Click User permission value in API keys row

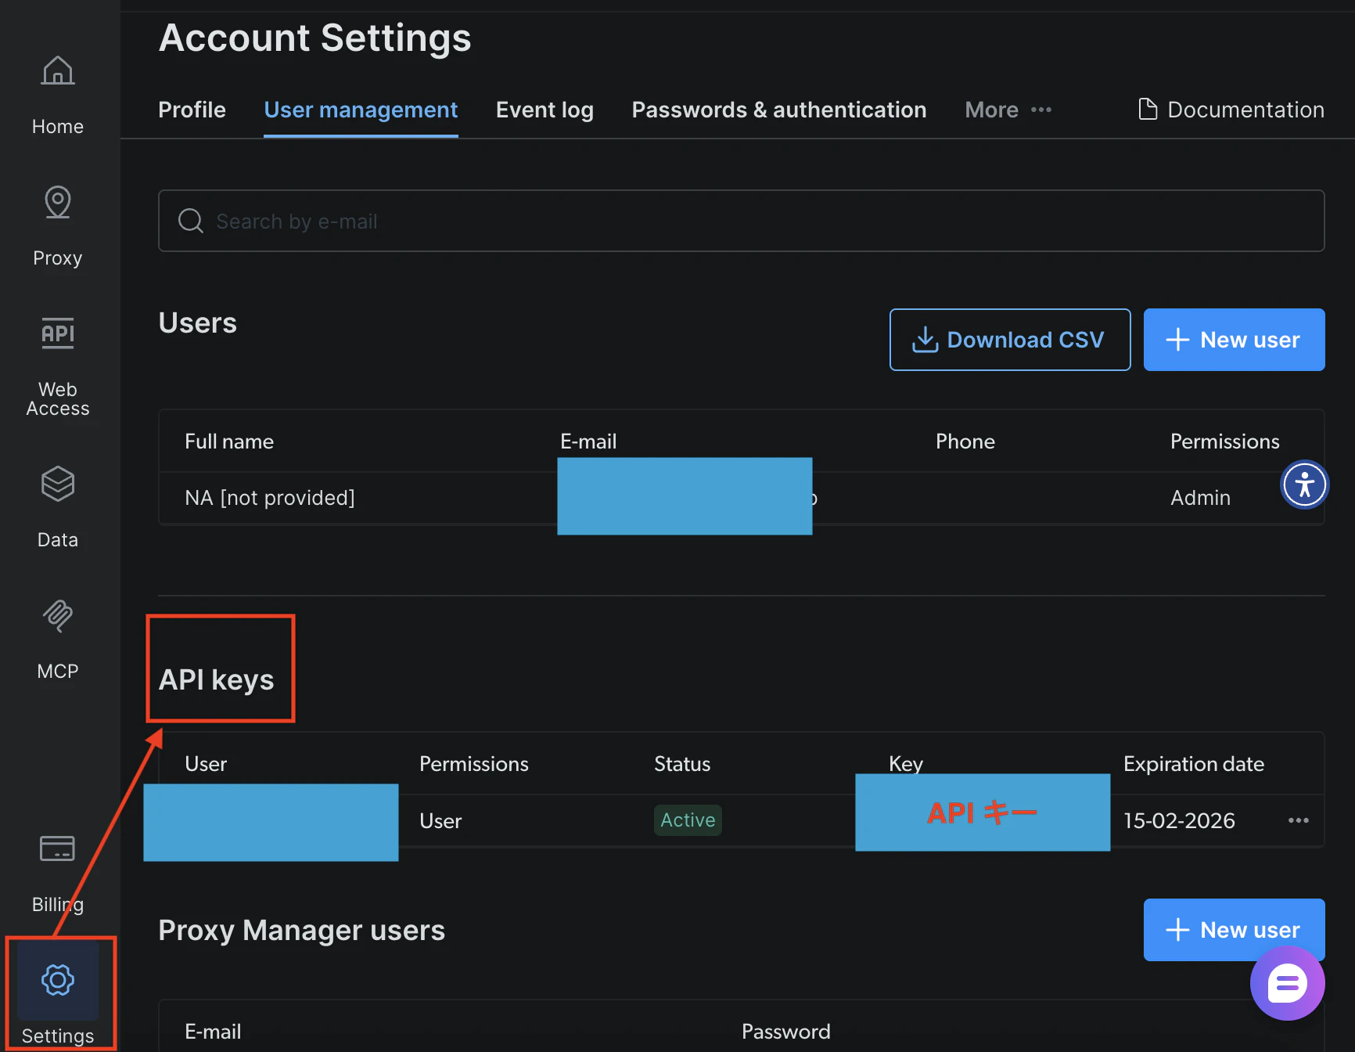(x=440, y=820)
